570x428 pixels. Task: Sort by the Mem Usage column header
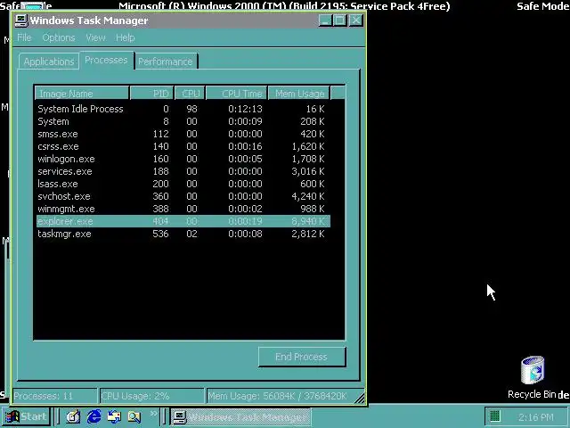pos(299,94)
